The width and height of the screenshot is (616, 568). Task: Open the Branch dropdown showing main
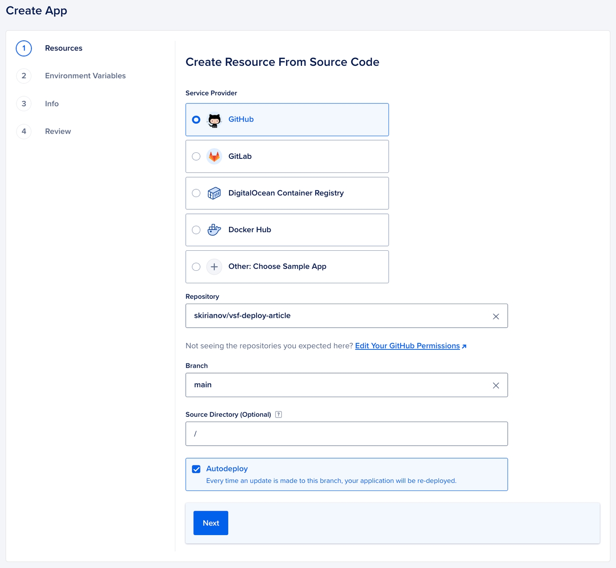[337, 385]
